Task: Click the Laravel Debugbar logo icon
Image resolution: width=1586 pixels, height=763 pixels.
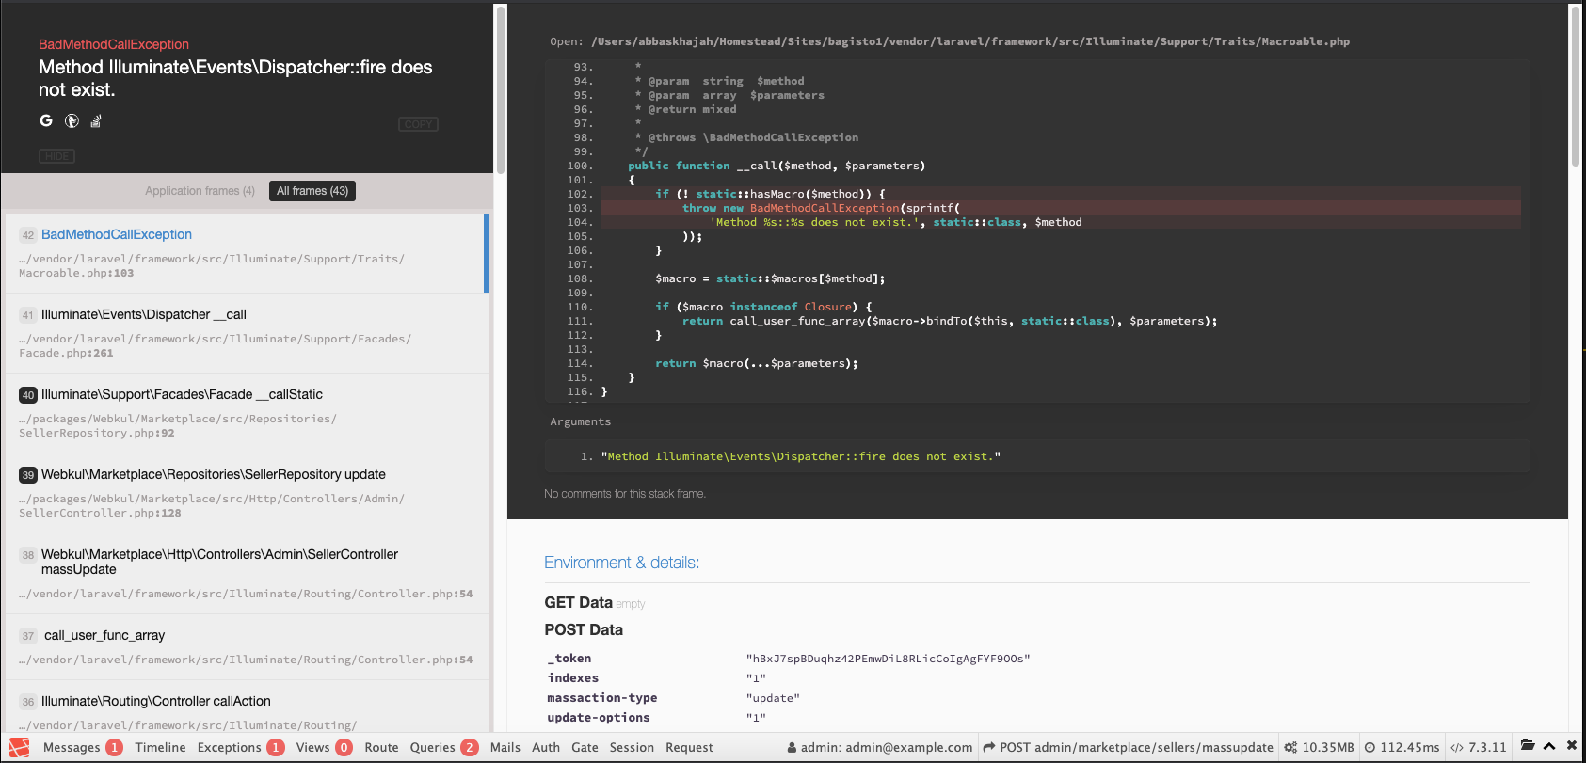Action: click(19, 747)
